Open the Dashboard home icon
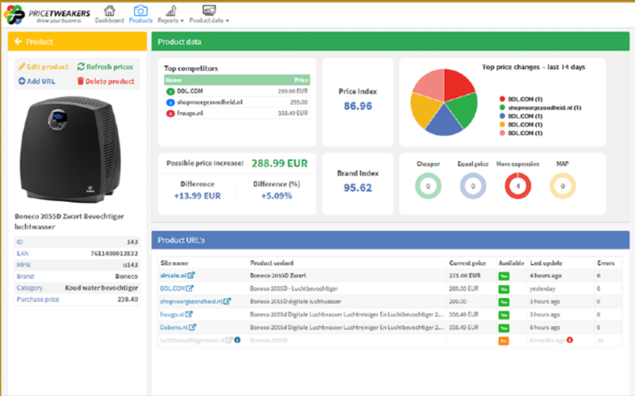 point(109,10)
